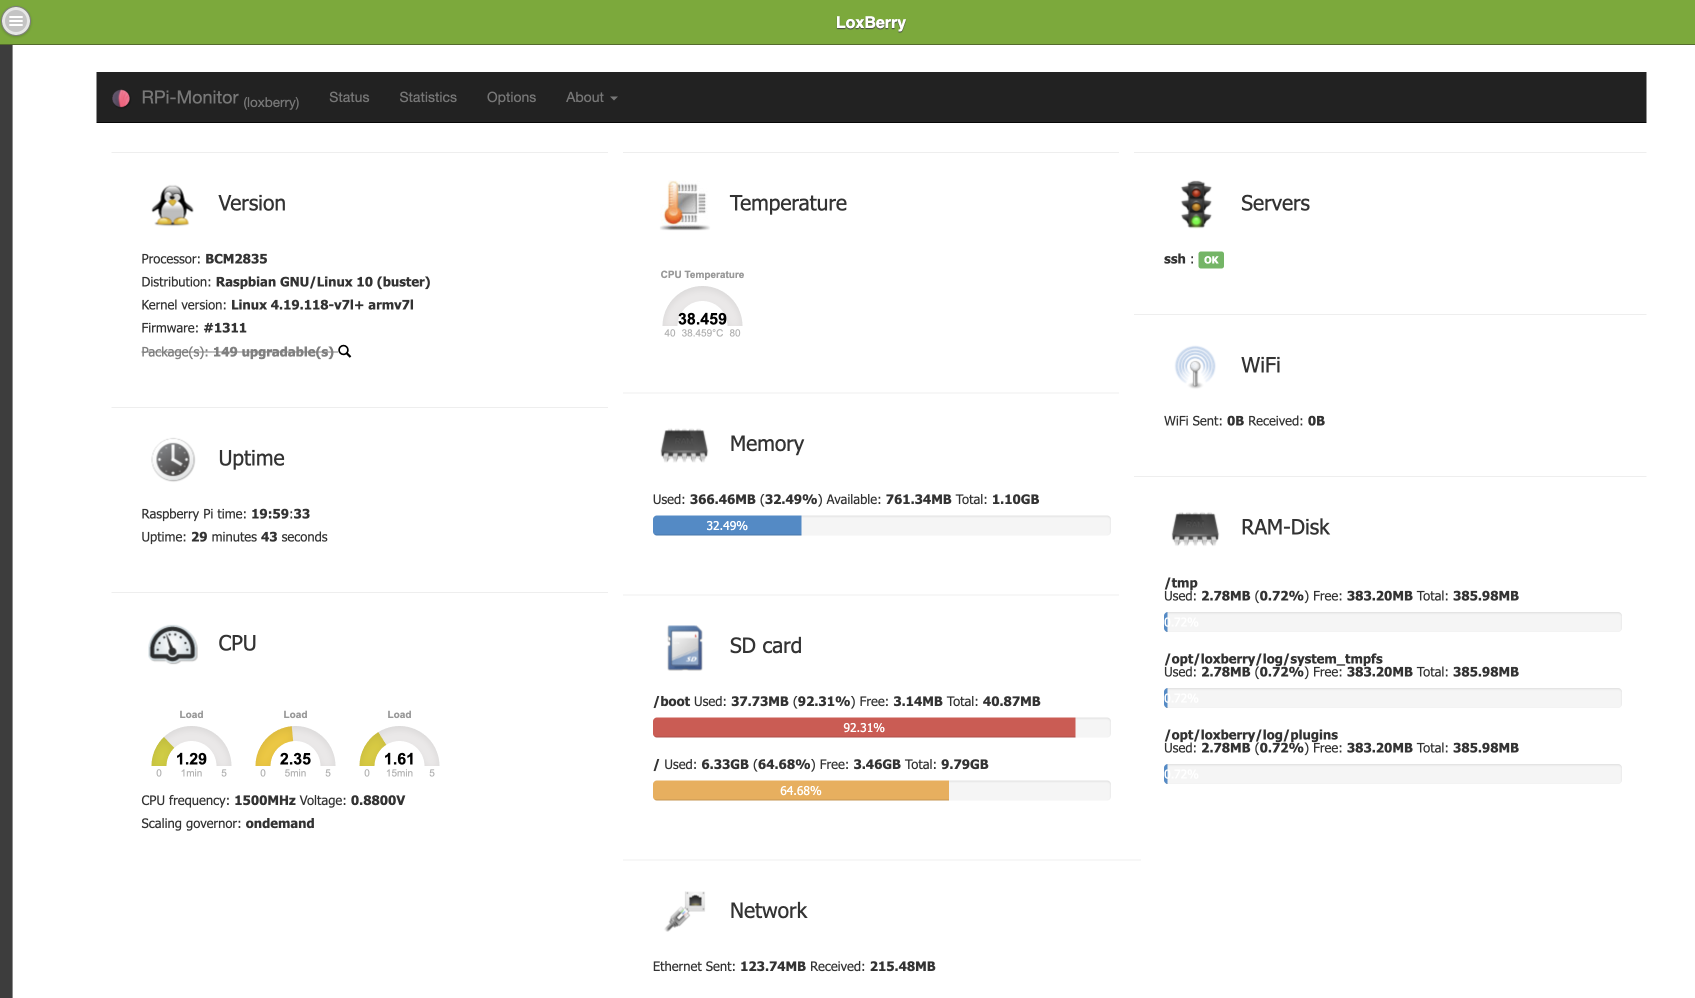This screenshot has width=1695, height=998.
Task: Click the red /boot 92.31% usage bar
Action: [863, 727]
